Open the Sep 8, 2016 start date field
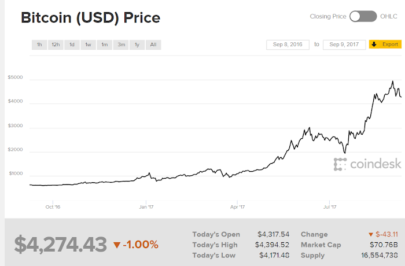This screenshot has width=405, height=266. [288, 45]
